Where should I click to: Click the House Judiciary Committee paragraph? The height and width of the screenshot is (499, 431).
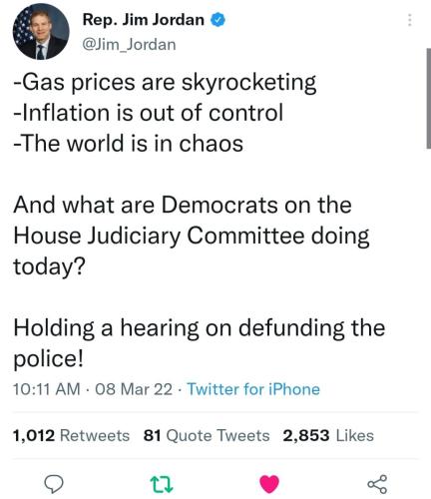(x=192, y=236)
